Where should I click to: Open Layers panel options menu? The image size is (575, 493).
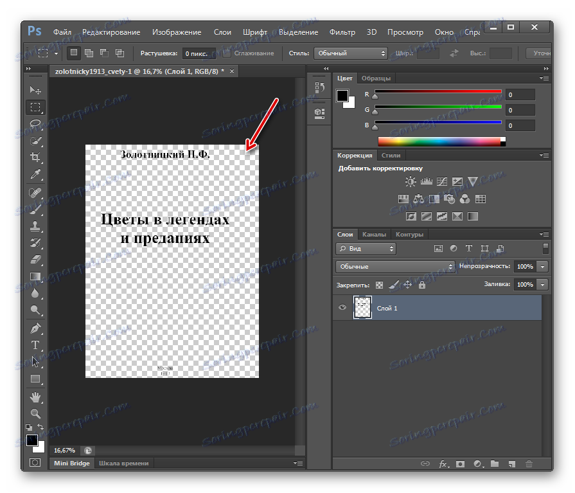click(x=544, y=234)
